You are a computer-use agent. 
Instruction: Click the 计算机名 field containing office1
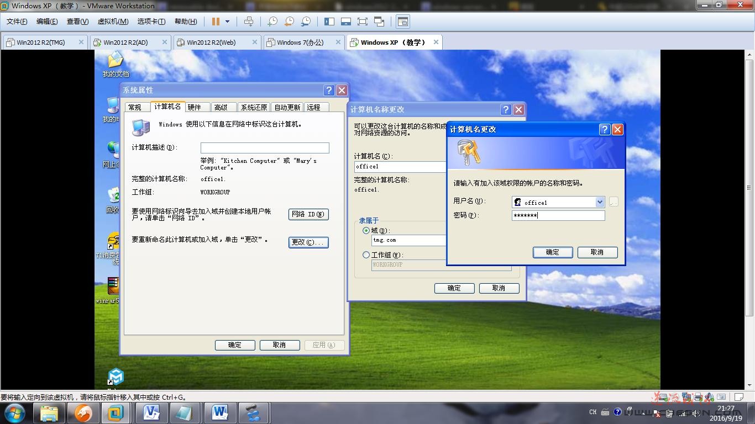click(x=401, y=166)
